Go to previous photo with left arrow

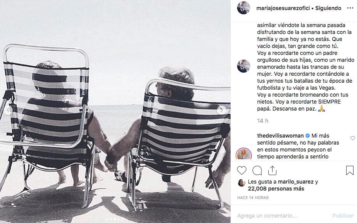pyautogui.click(x=8, y=111)
